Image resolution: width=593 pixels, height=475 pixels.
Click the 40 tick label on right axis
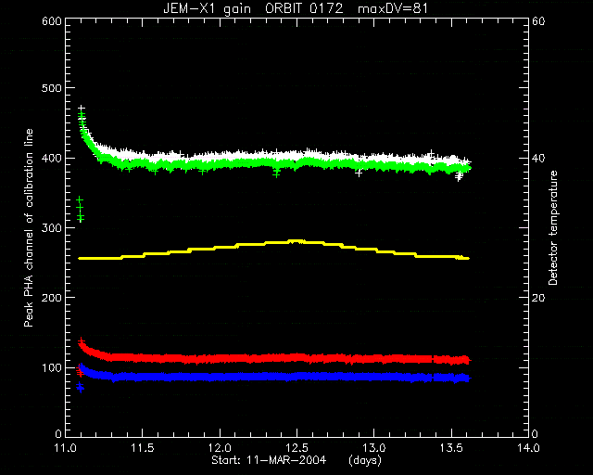tap(538, 158)
